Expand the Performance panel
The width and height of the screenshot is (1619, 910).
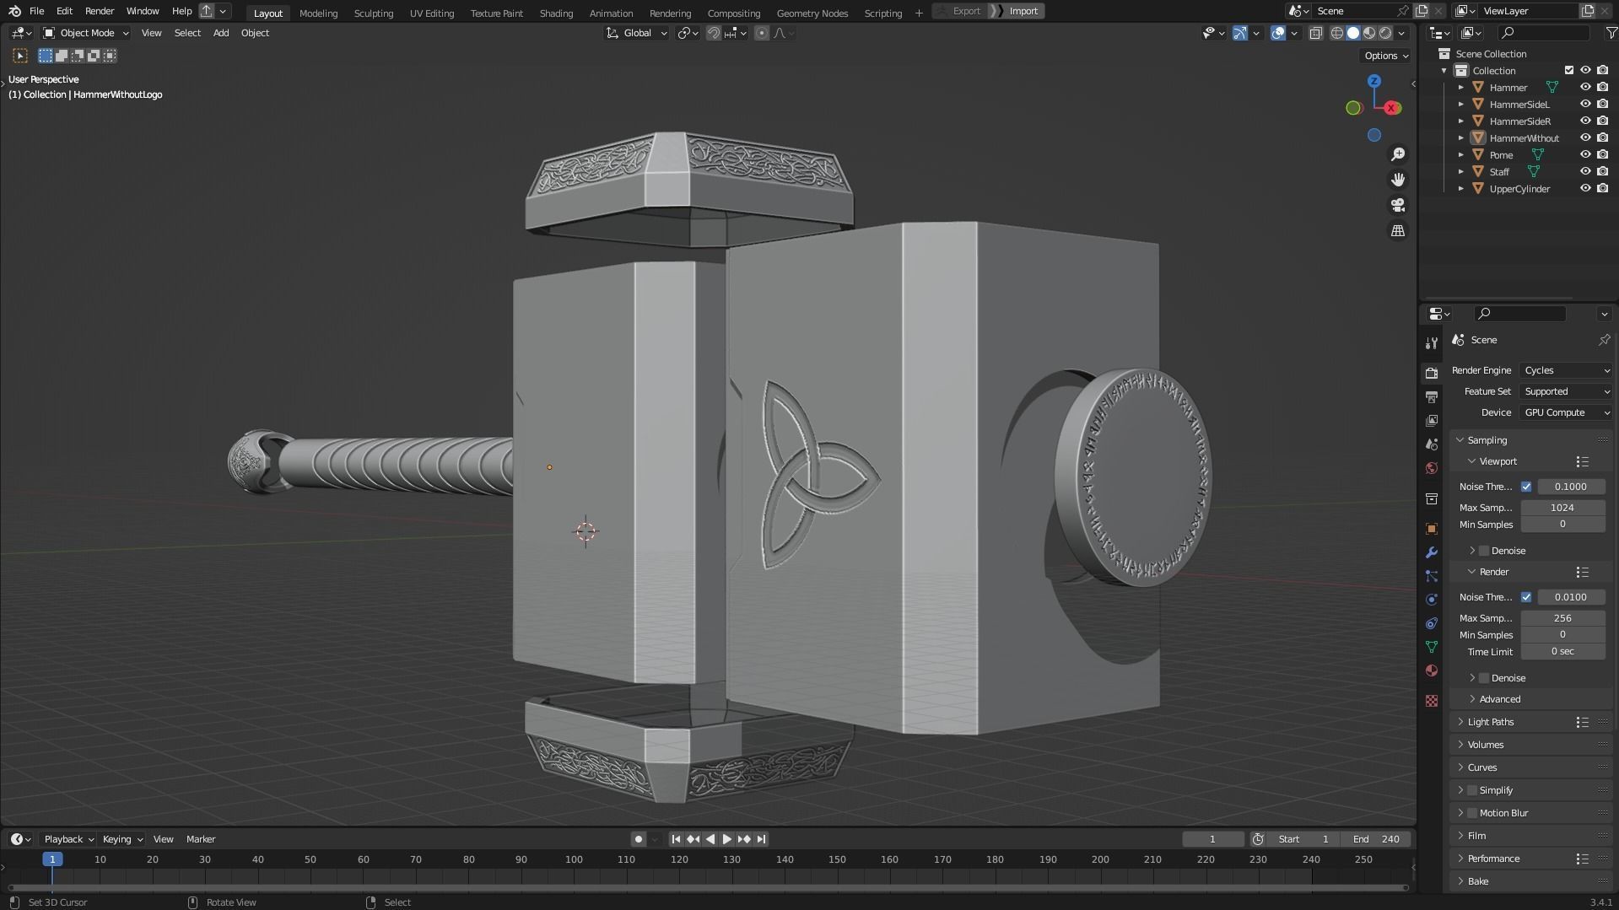[1492, 859]
